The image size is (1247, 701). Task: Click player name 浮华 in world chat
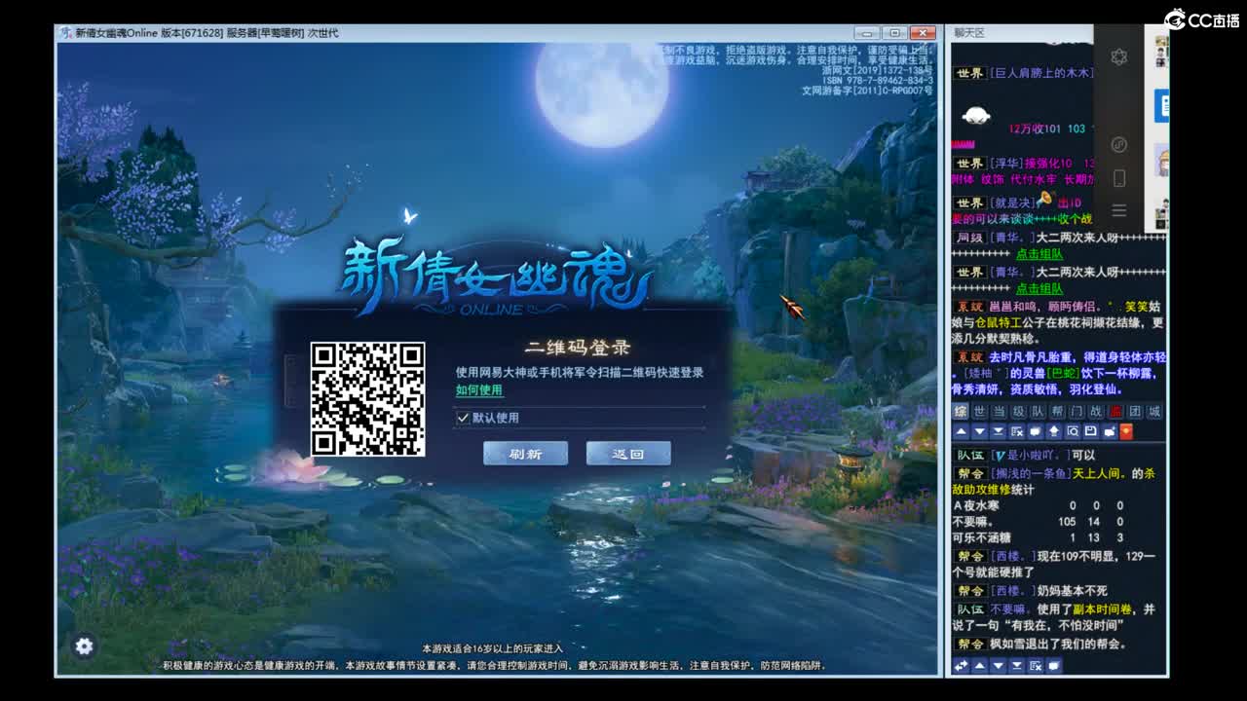(x=1006, y=164)
